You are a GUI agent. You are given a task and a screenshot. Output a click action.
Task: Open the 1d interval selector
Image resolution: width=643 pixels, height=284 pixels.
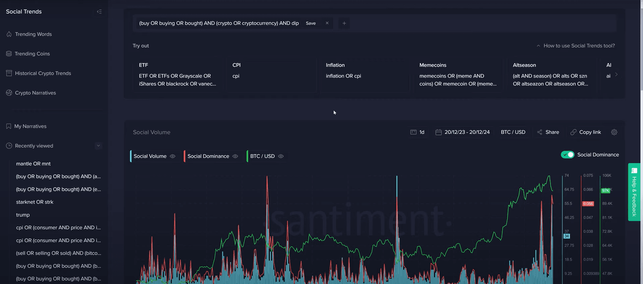click(x=417, y=132)
